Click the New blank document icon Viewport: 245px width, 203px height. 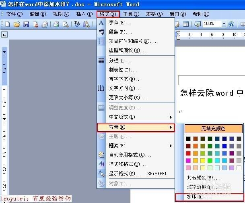pyautogui.click(x=8, y=24)
